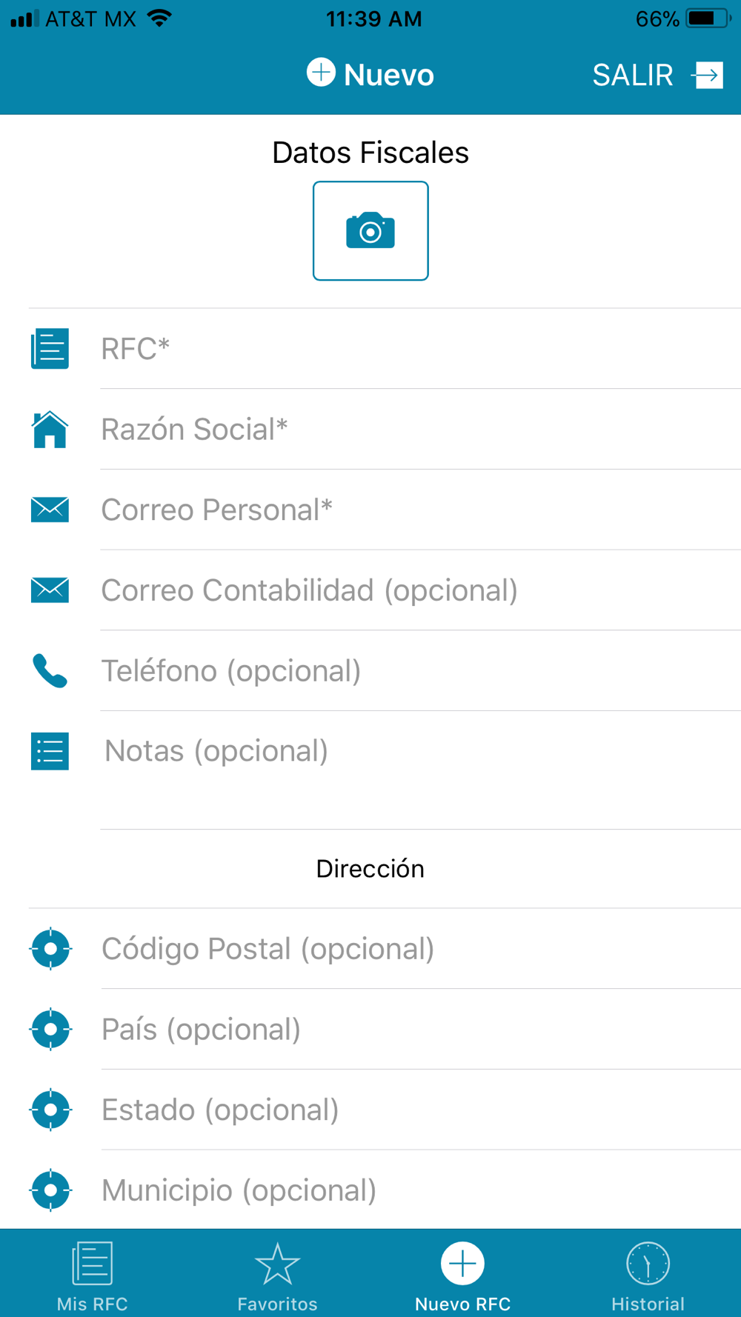Tap the document icon beside RFC

pyautogui.click(x=50, y=348)
